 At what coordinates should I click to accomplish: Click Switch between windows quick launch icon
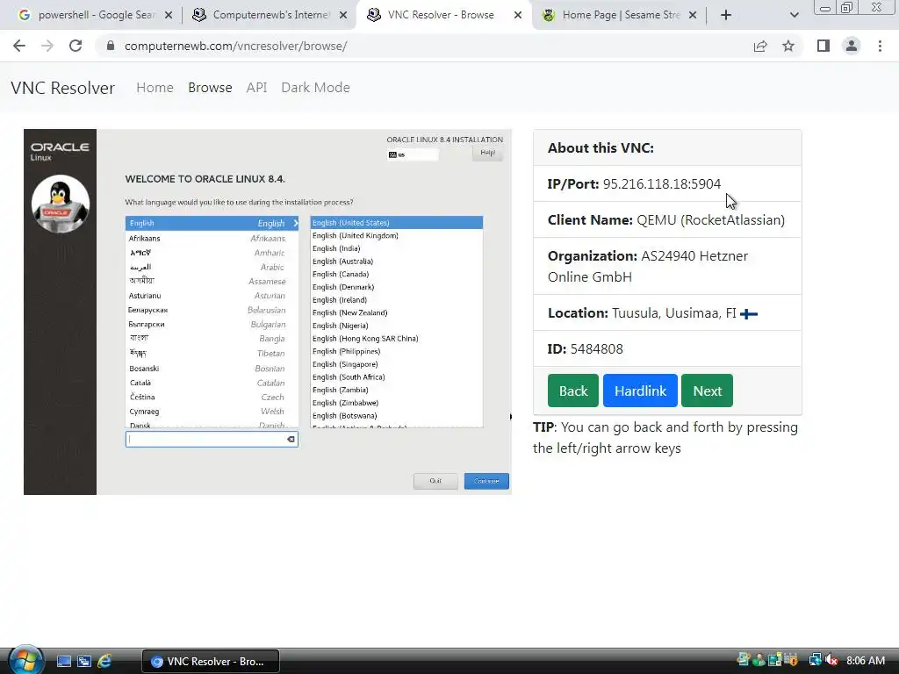coord(84,662)
